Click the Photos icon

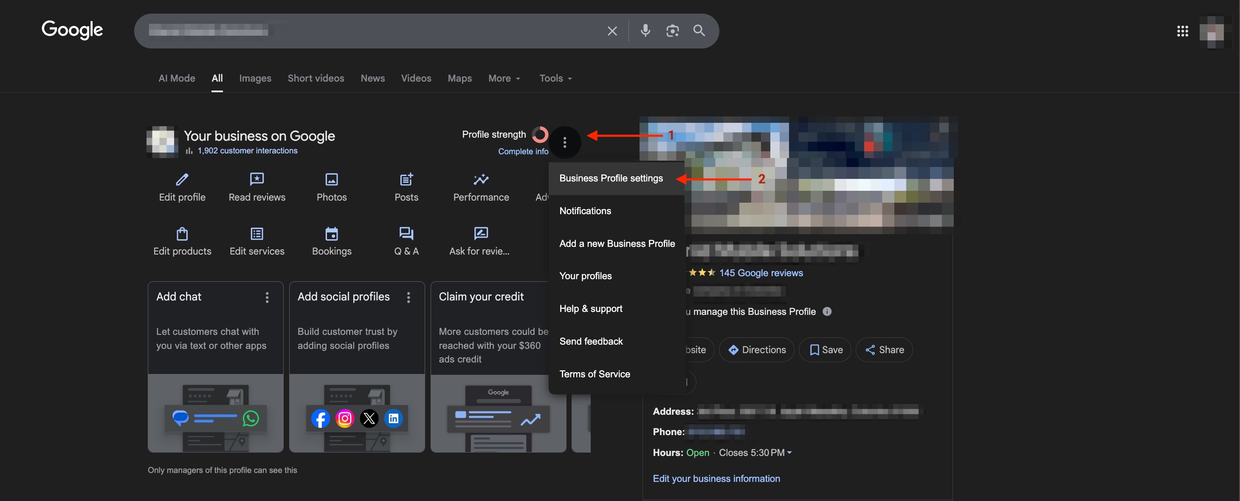point(331,180)
